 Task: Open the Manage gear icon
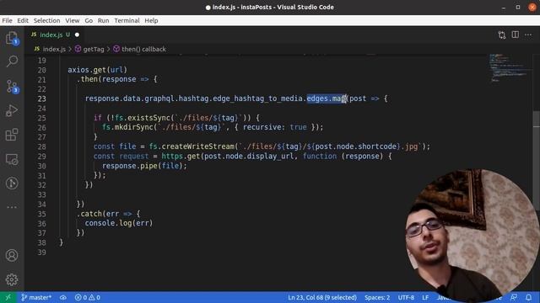point(12,279)
